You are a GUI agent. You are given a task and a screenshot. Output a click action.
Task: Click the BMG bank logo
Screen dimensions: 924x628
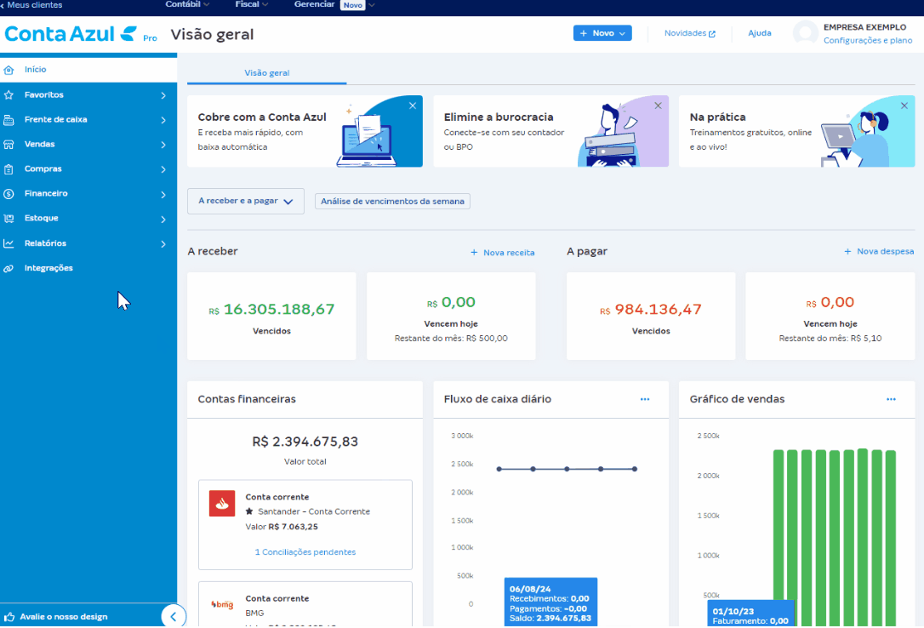coord(222,604)
